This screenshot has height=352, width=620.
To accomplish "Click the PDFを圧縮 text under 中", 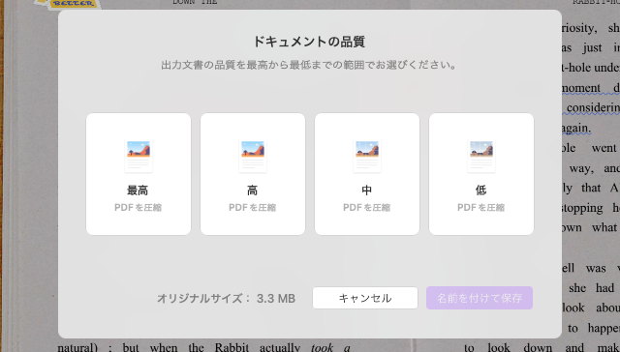I will [x=366, y=208].
